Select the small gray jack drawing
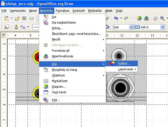This screenshot has width=168, height=127. point(119,55)
